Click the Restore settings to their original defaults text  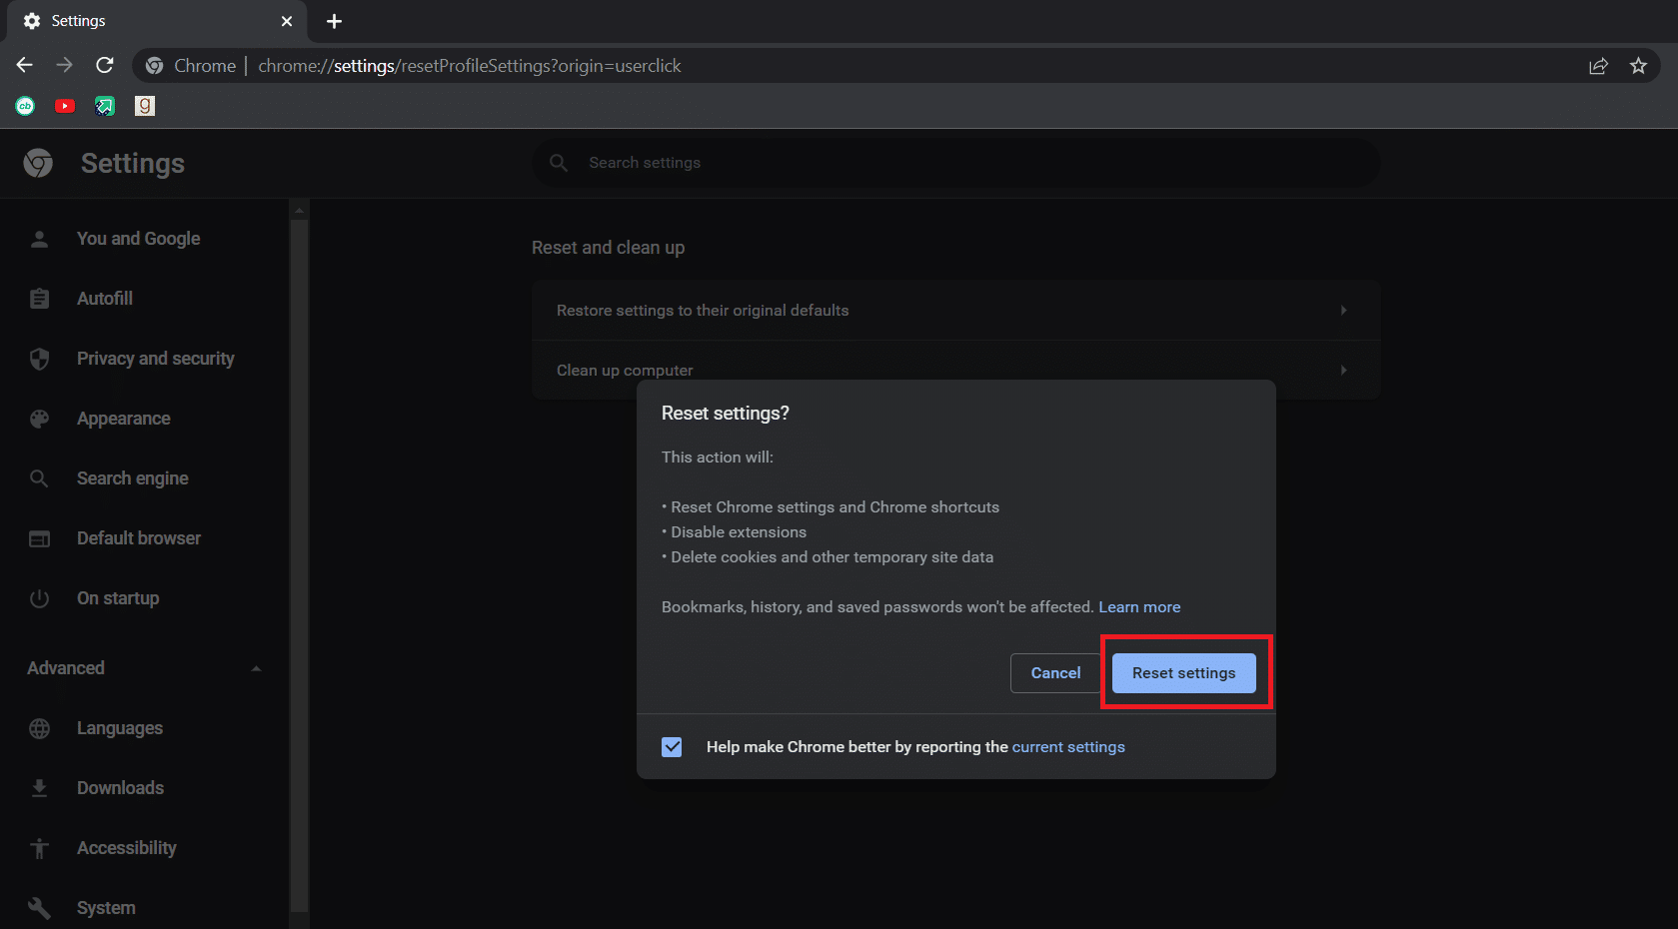(x=703, y=311)
